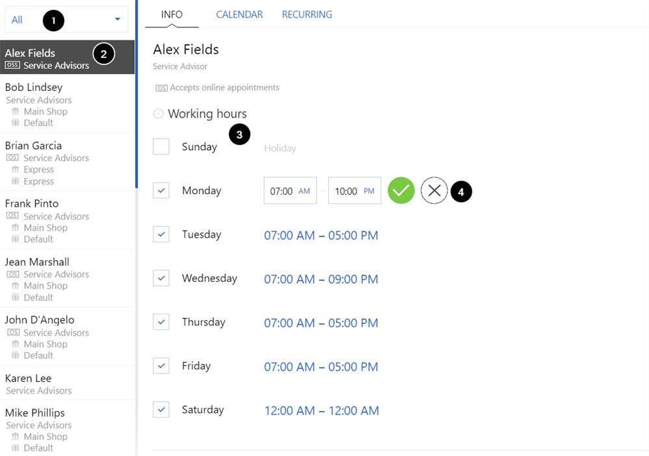
Task: Click the clock icon beside Working hours
Action: [x=159, y=114]
